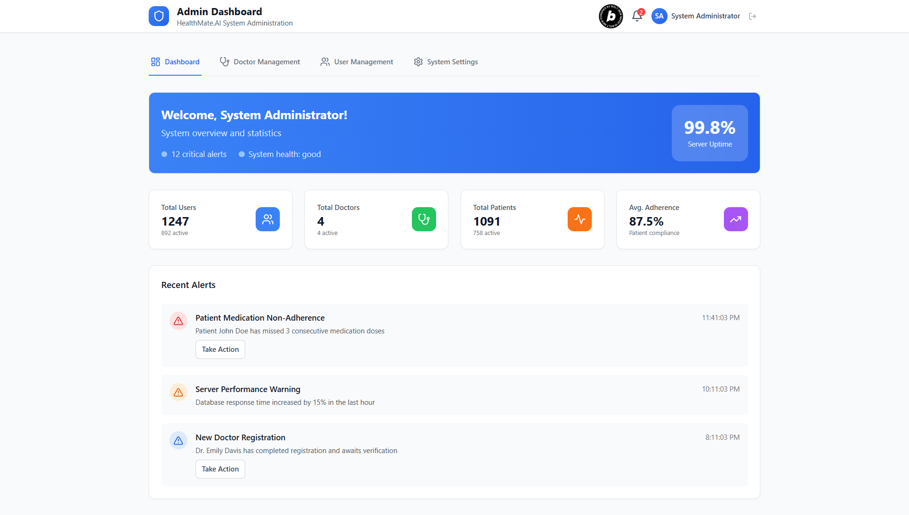Image resolution: width=909 pixels, height=515 pixels.
Task: Click the blue Total Users icon
Action: coord(267,219)
